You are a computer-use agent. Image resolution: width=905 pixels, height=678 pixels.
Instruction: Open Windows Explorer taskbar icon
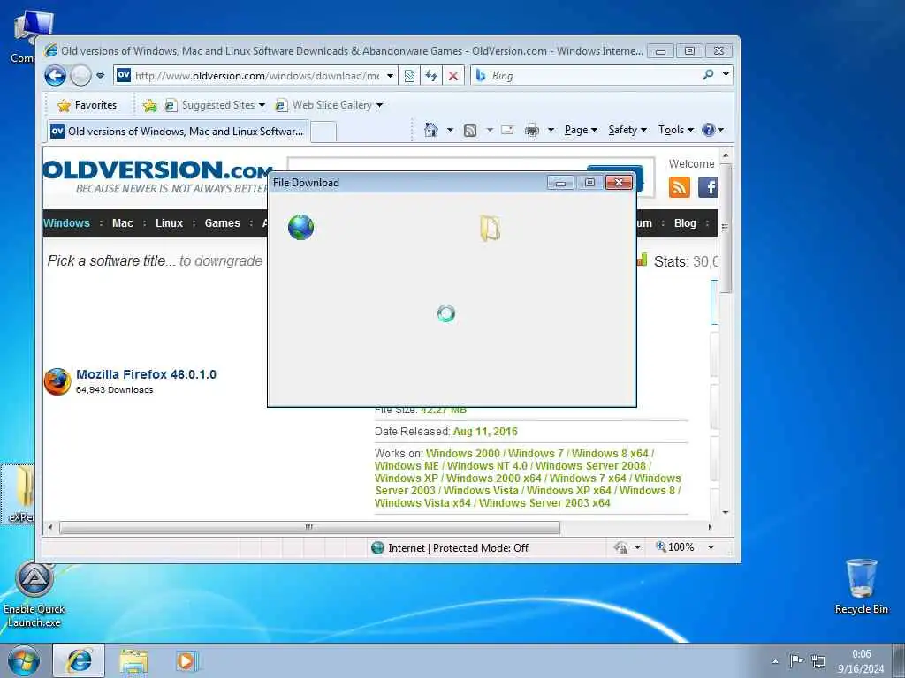[133, 661]
